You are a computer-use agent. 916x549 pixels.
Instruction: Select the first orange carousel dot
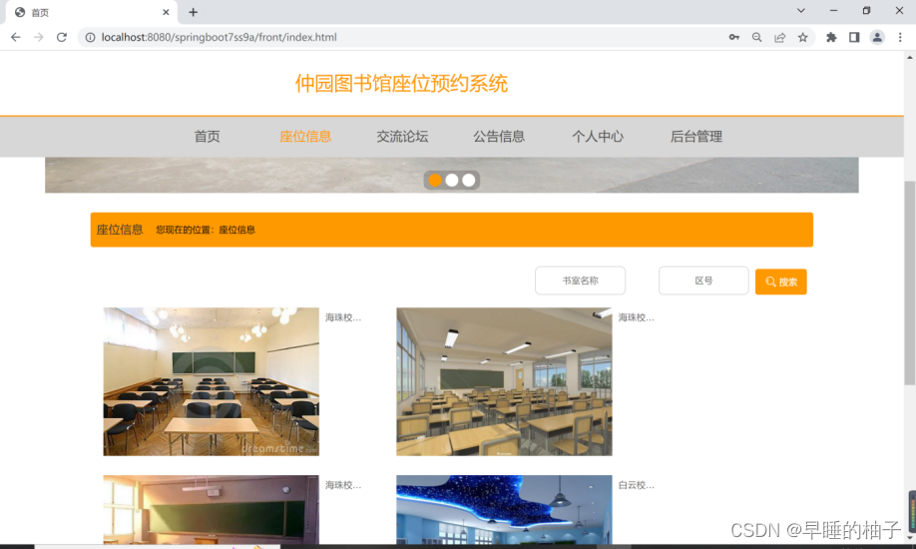(x=435, y=180)
